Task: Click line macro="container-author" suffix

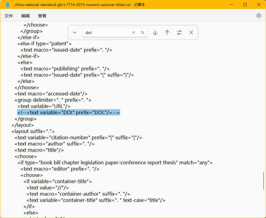Action: coord(78,194)
